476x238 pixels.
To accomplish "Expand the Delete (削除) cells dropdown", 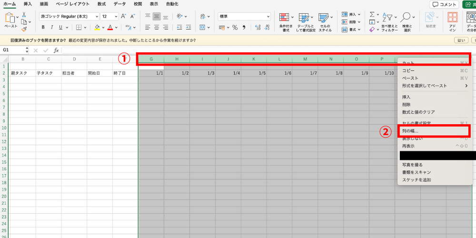I will click(x=359, y=22).
